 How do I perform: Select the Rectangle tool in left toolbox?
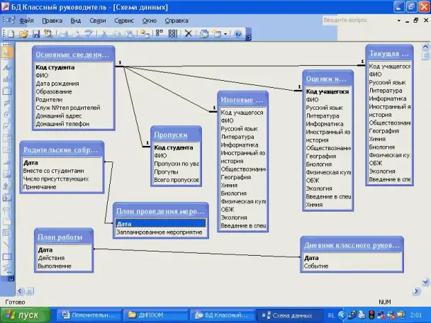pyautogui.click(x=6, y=257)
